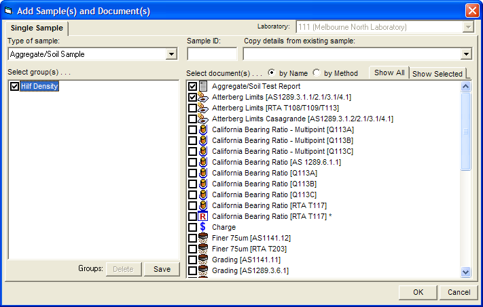Click the dialog title bar window icon
The height and width of the screenshot is (307, 483).
click(8, 11)
